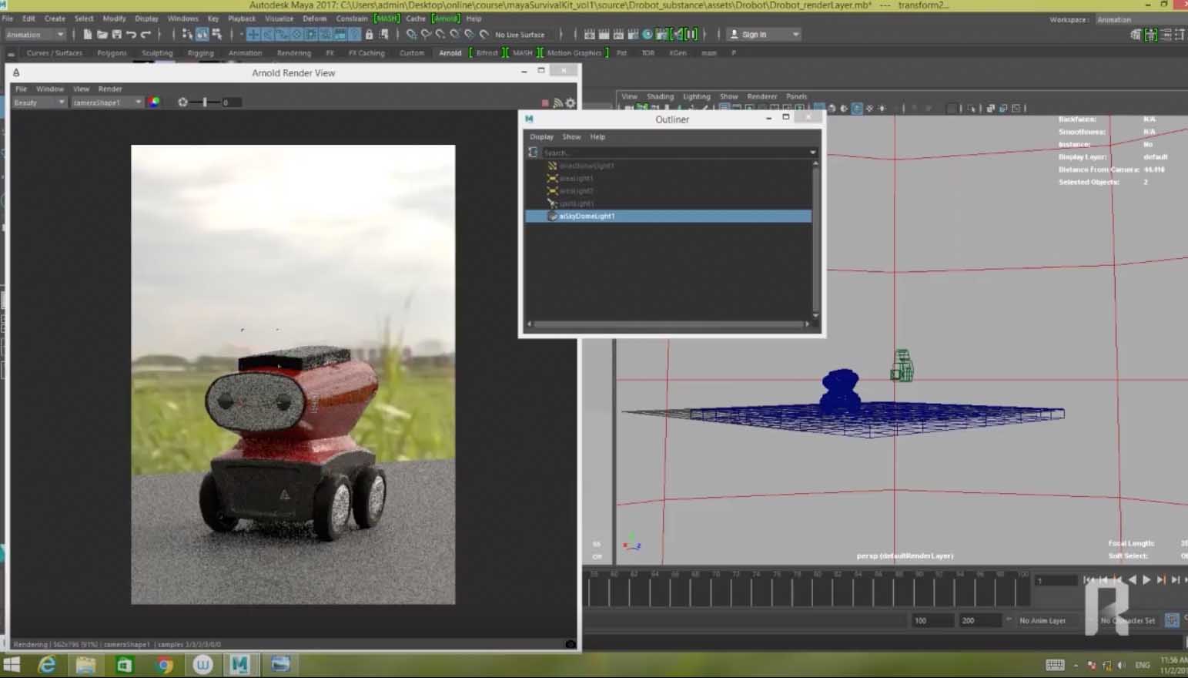Click Snap to points magnet icon

tap(440, 35)
